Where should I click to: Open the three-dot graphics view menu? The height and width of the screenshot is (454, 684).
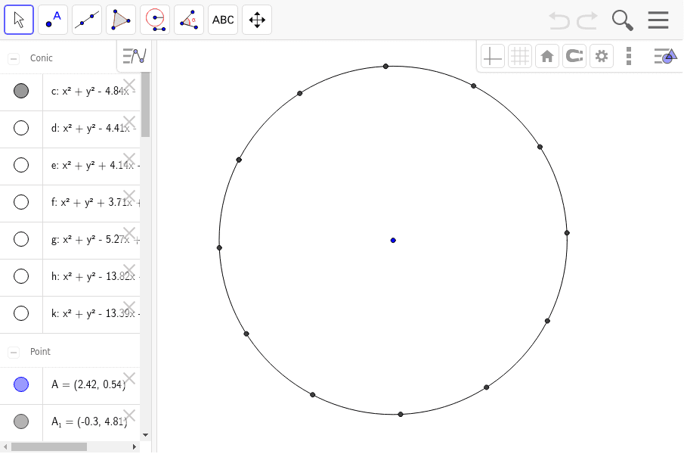(x=628, y=55)
